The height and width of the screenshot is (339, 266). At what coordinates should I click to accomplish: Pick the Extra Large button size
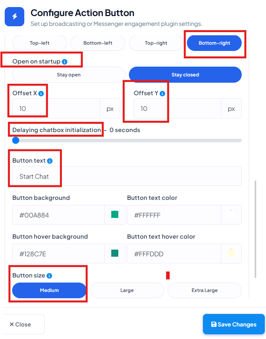tap(204, 290)
